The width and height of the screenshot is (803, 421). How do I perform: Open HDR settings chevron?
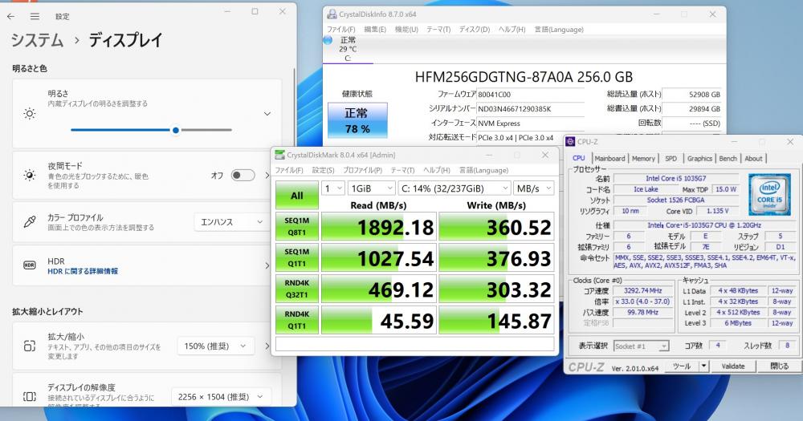pos(267,265)
